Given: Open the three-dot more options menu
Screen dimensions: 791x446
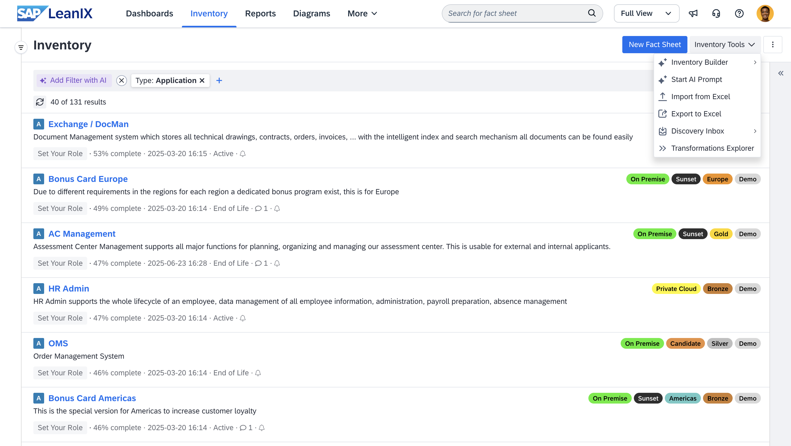Looking at the screenshot, I should pyautogui.click(x=773, y=45).
